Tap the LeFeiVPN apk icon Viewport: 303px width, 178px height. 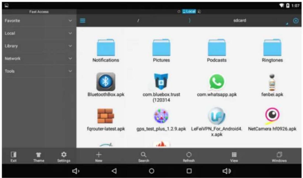217,116
